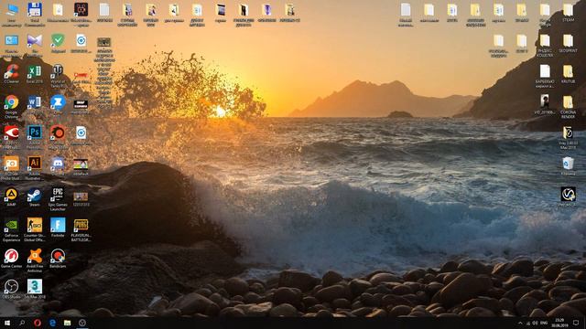This screenshot has width=586, height=329.
Task: Open the Action Center notifications icon
Action: [576, 323]
